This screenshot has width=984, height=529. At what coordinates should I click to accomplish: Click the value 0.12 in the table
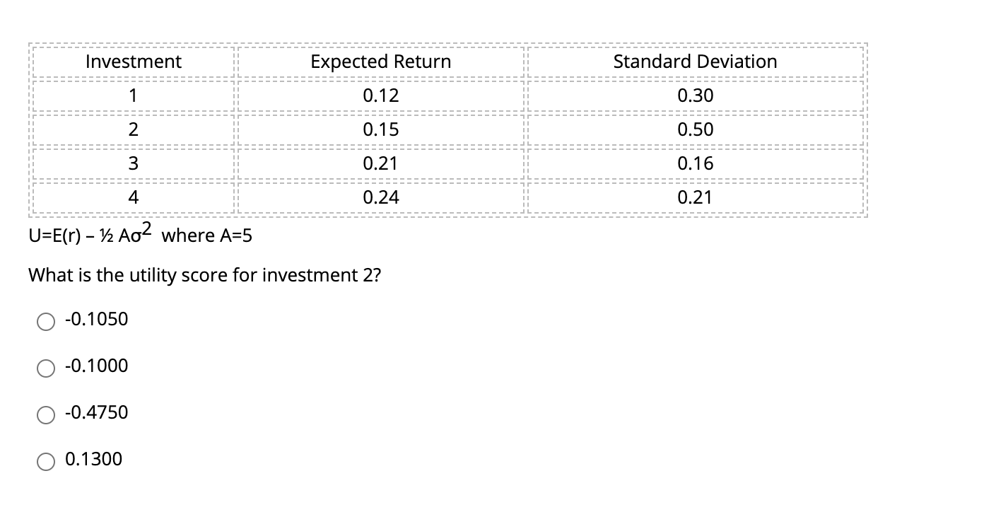(380, 95)
